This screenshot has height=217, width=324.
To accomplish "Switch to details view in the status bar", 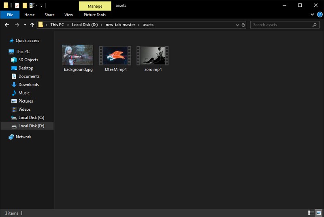I will (311, 213).
